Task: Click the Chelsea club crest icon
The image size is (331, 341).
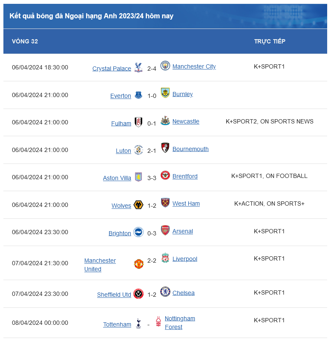Action: [x=166, y=292]
